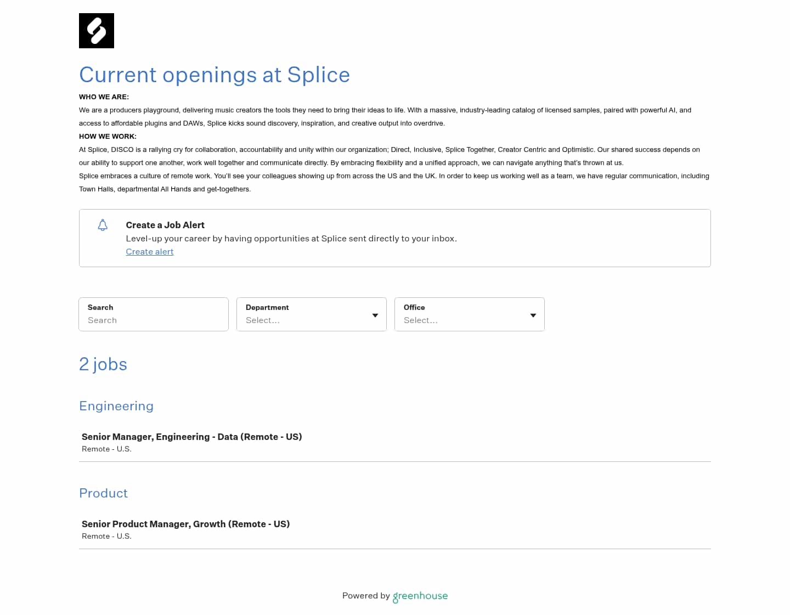
Task: Open Senior Product Manager, Growth job
Action: coord(186,524)
